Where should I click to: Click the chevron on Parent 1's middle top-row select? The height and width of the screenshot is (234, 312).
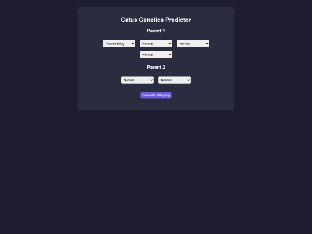click(170, 44)
